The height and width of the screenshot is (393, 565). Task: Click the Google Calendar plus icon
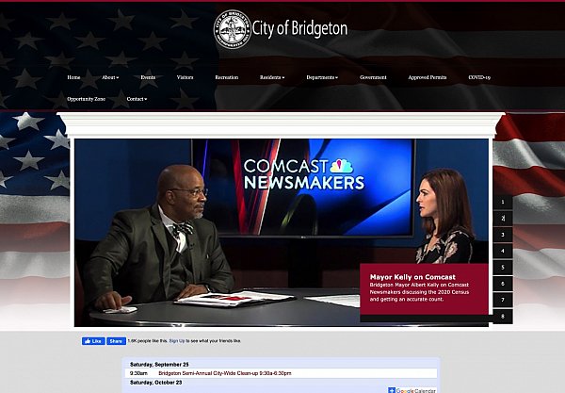click(x=392, y=390)
